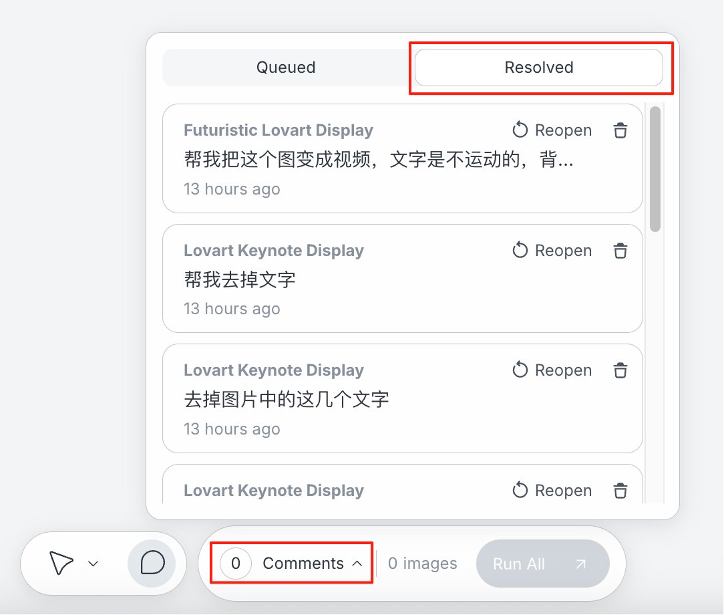
Task: Delete the 去掉图片中的这几个文字 comment
Action: 620,370
